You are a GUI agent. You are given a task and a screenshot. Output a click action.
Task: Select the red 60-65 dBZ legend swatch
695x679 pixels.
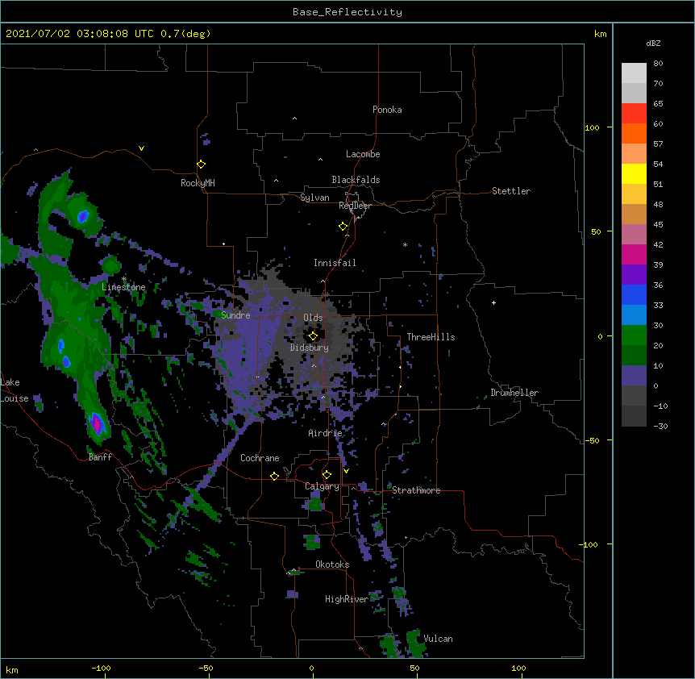[634, 114]
